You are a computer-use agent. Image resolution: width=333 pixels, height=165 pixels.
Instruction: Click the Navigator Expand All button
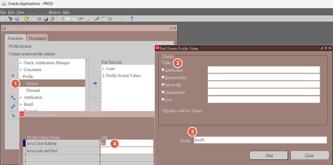[x=13, y=107]
